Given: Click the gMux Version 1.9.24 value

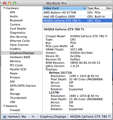Looking at the screenshot, I should pos(75,66).
